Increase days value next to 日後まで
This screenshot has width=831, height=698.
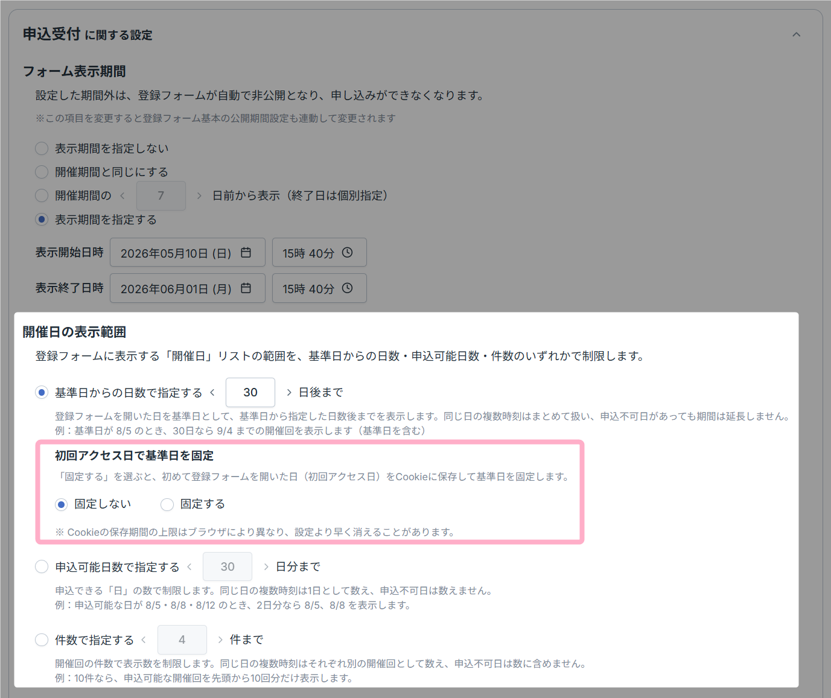(289, 393)
